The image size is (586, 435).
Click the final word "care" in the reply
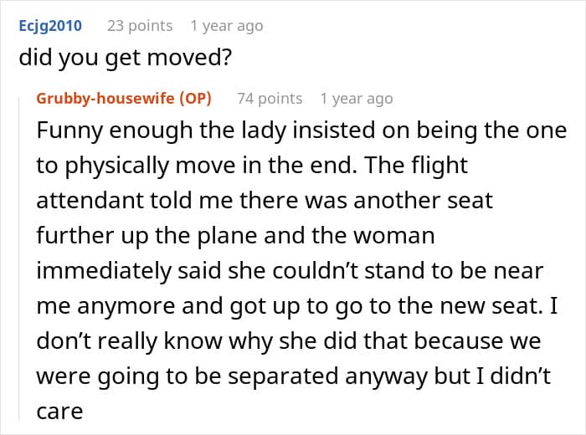point(59,412)
